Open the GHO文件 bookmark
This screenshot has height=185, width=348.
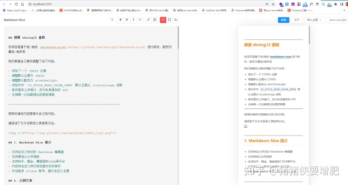(x=72, y=10)
